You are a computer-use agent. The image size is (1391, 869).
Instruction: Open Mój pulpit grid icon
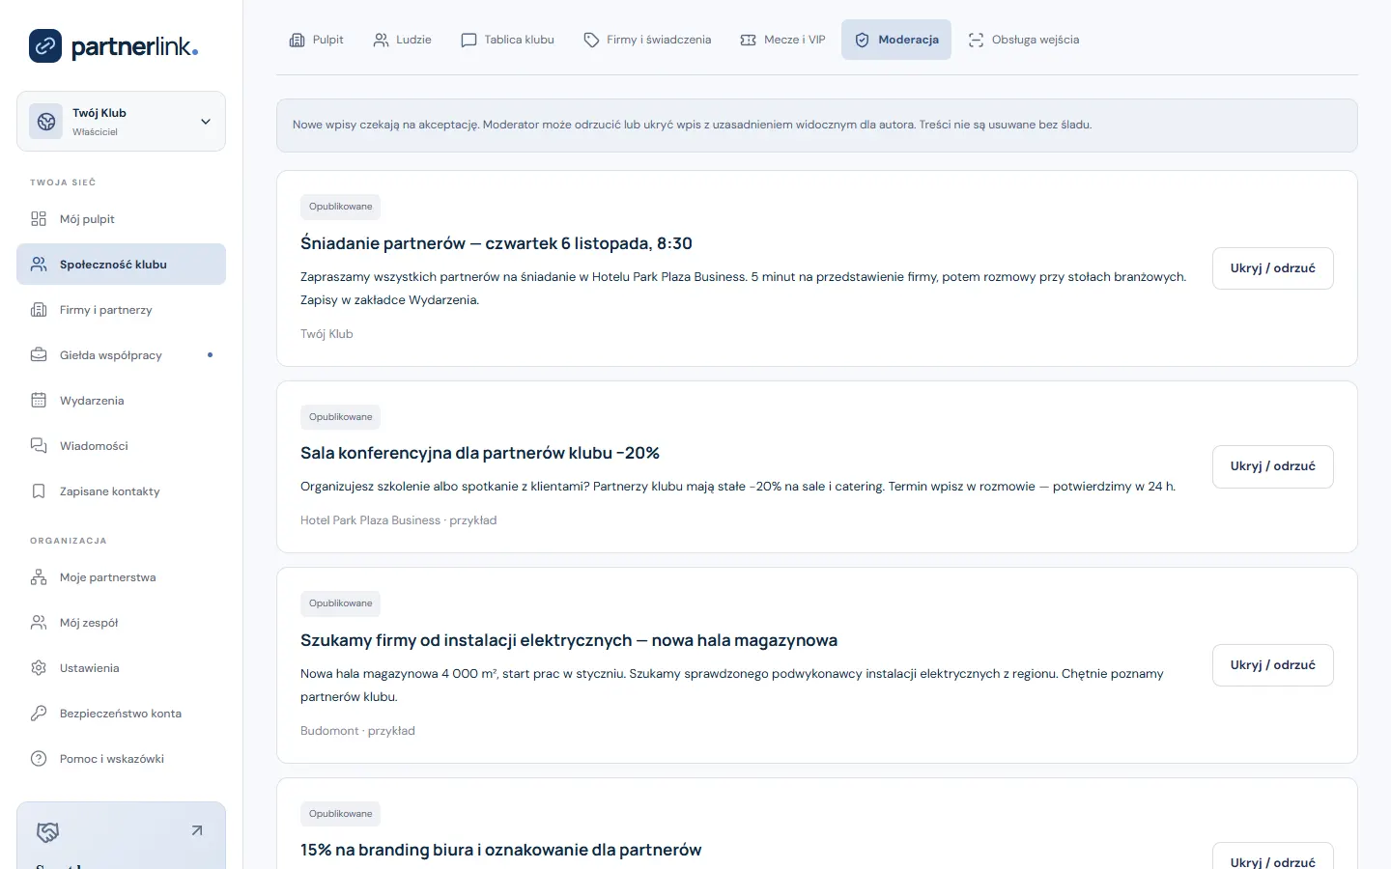pos(39,219)
